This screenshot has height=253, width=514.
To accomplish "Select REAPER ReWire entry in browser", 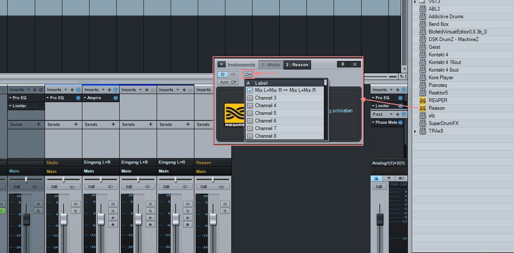I will coord(438,100).
